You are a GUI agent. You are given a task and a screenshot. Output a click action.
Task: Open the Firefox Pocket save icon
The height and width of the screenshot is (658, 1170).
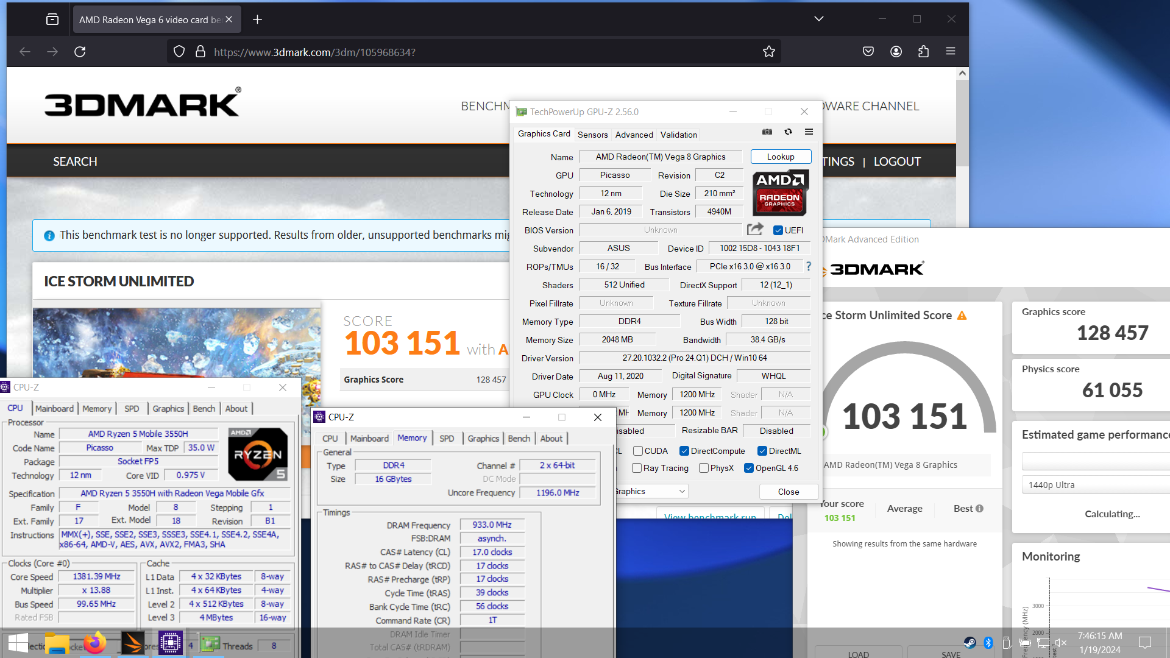point(868,52)
